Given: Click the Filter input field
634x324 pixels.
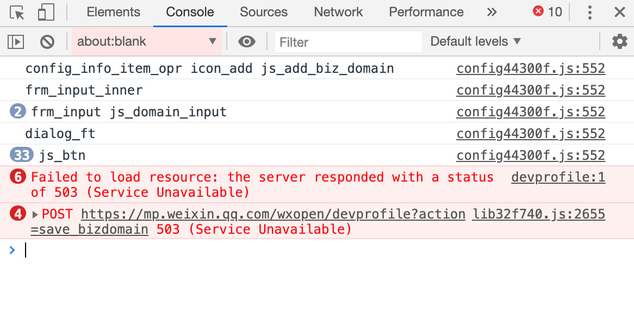Looking at the screenshot, I should click(348, 42).
